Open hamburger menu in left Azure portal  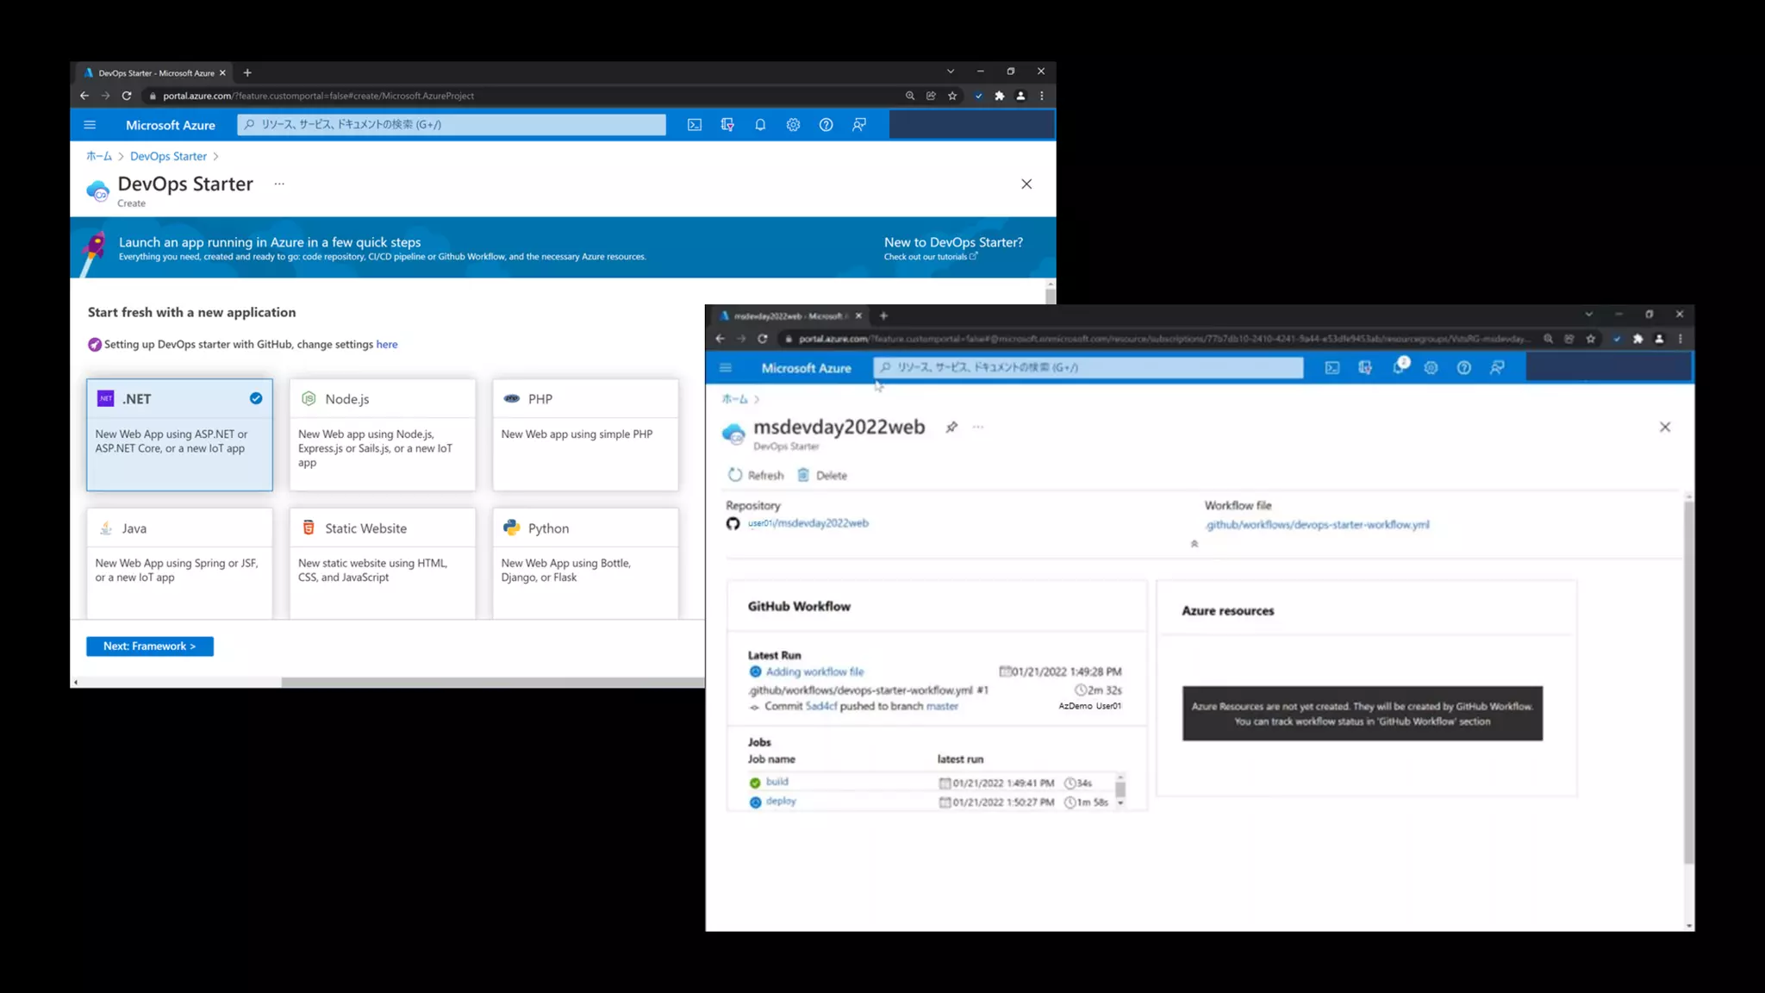[90, 125]
